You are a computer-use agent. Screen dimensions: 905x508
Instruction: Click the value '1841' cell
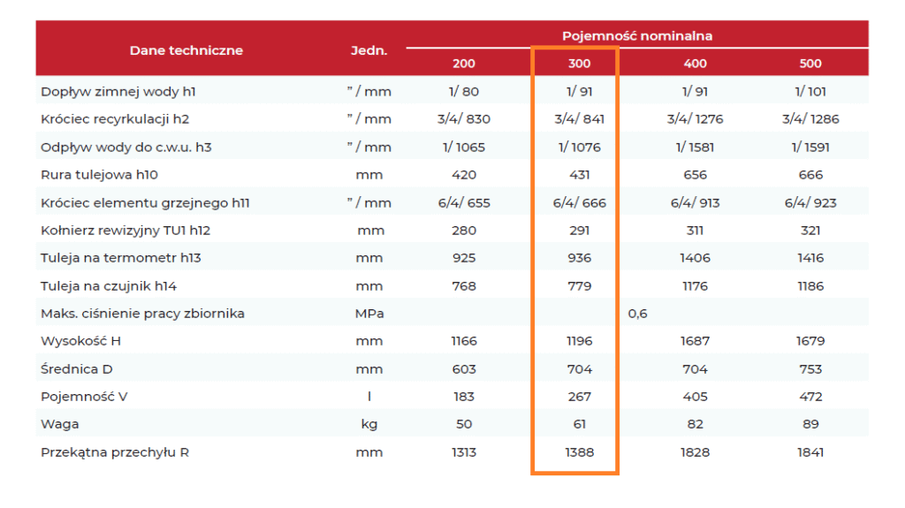(810, 452)
